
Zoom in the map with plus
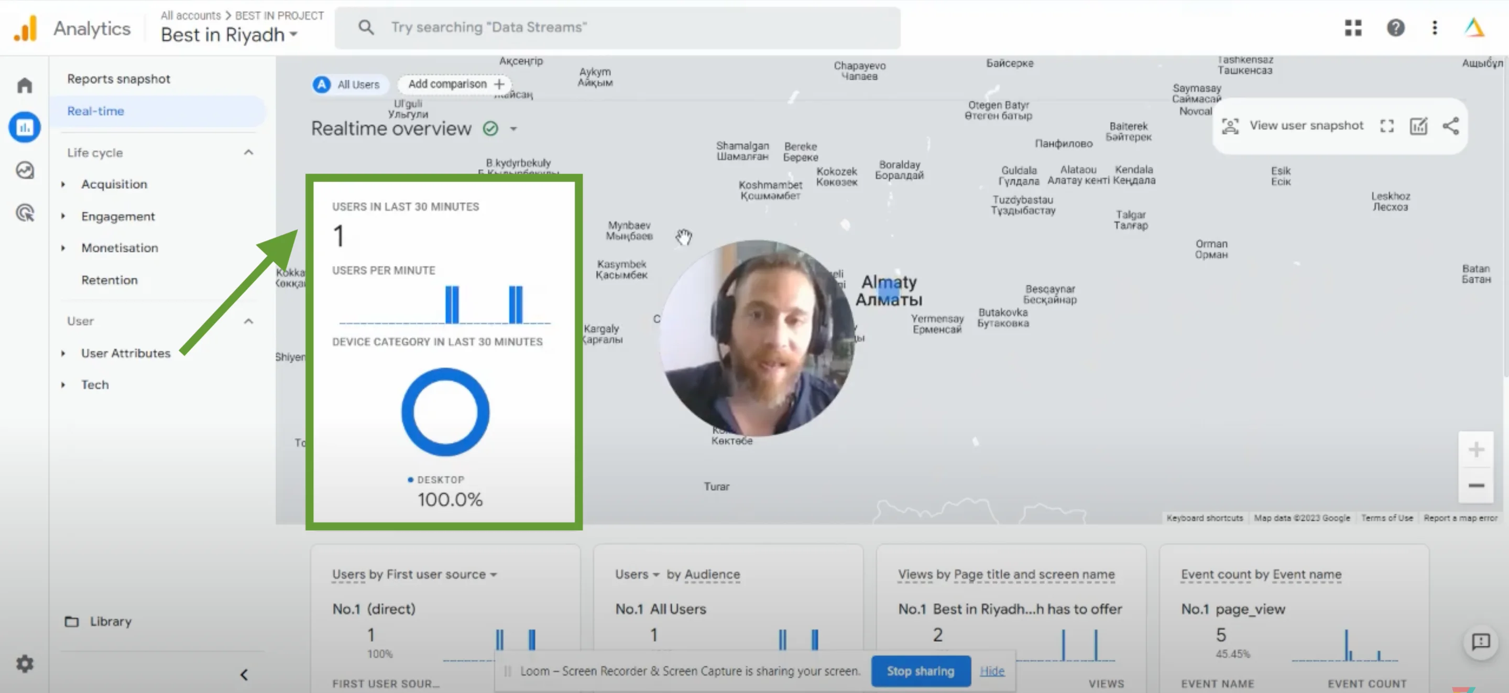pyautogui.click(x=1475, y=450)
